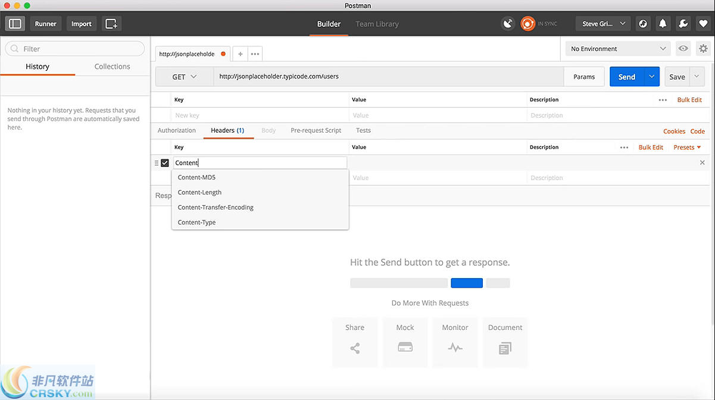Click the unsaved orange dot on tab
This screenshot has height=400, width=715.
point(223,54)
